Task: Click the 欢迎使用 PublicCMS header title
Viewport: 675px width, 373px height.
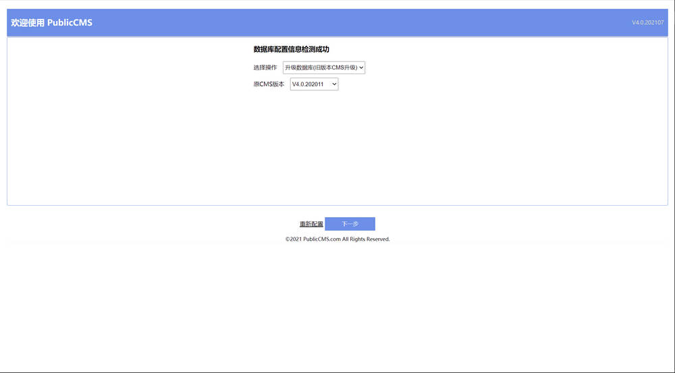Action: coord(51,23)
